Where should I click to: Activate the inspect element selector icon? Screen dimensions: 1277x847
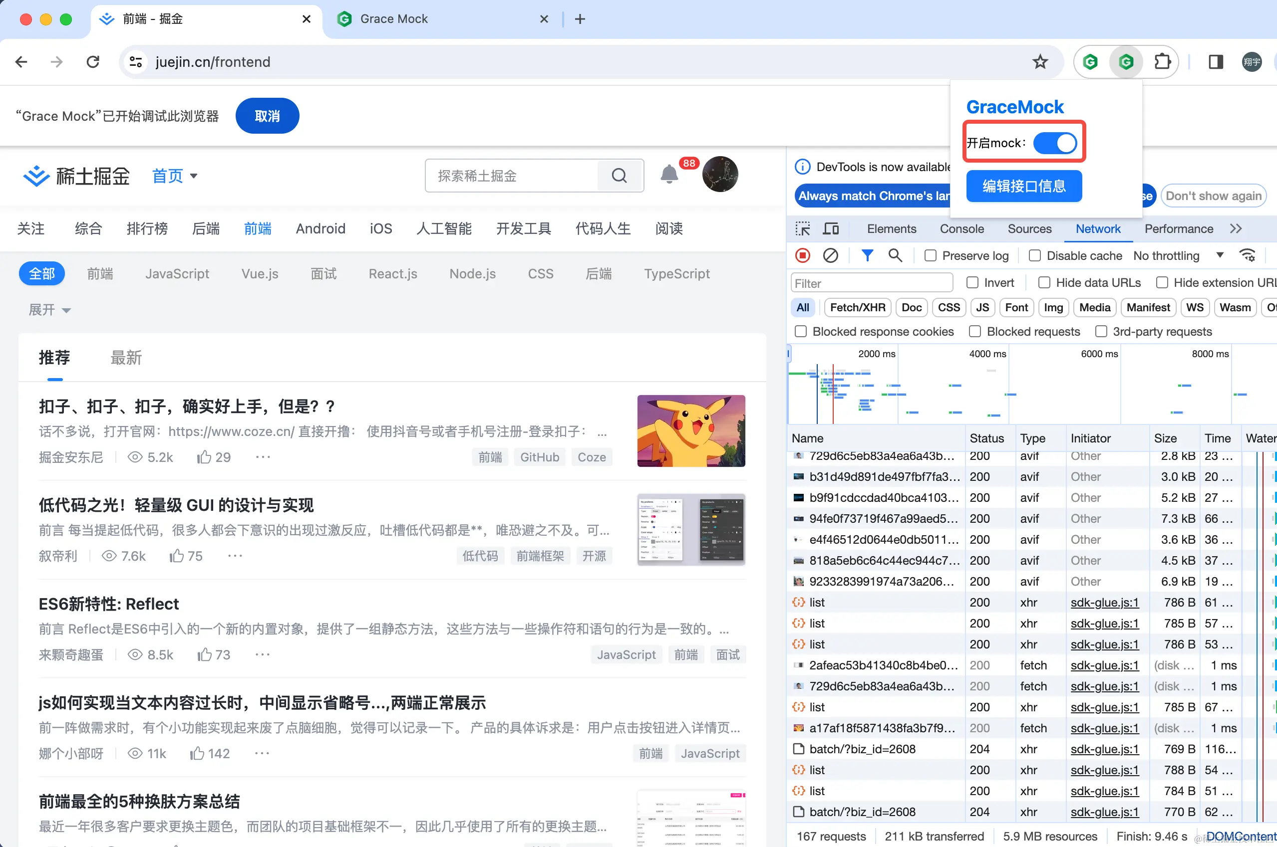803,228
